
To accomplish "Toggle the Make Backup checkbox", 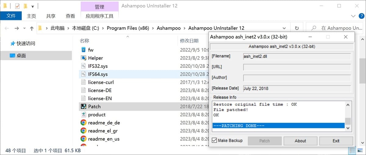I will coord(214,140).
